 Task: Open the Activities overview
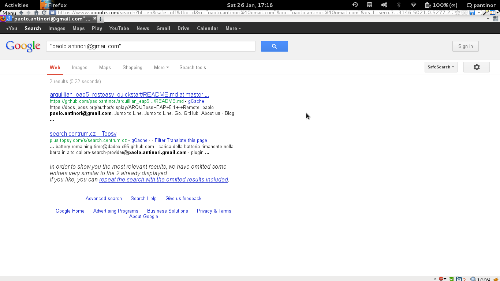[16, 5]
